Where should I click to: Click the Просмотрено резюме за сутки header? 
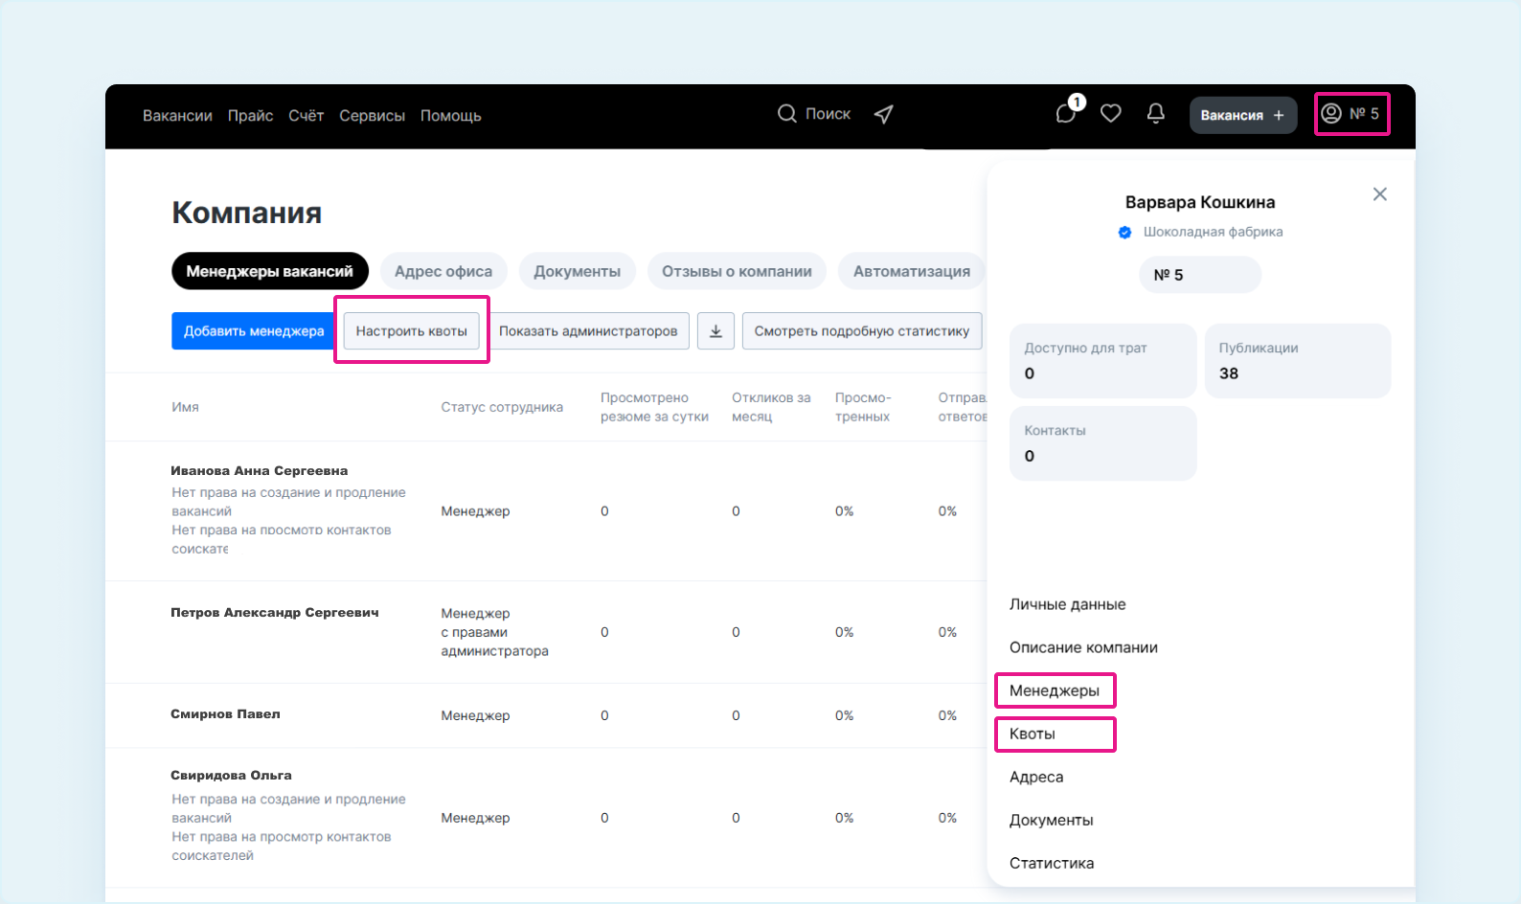[654, 407]
